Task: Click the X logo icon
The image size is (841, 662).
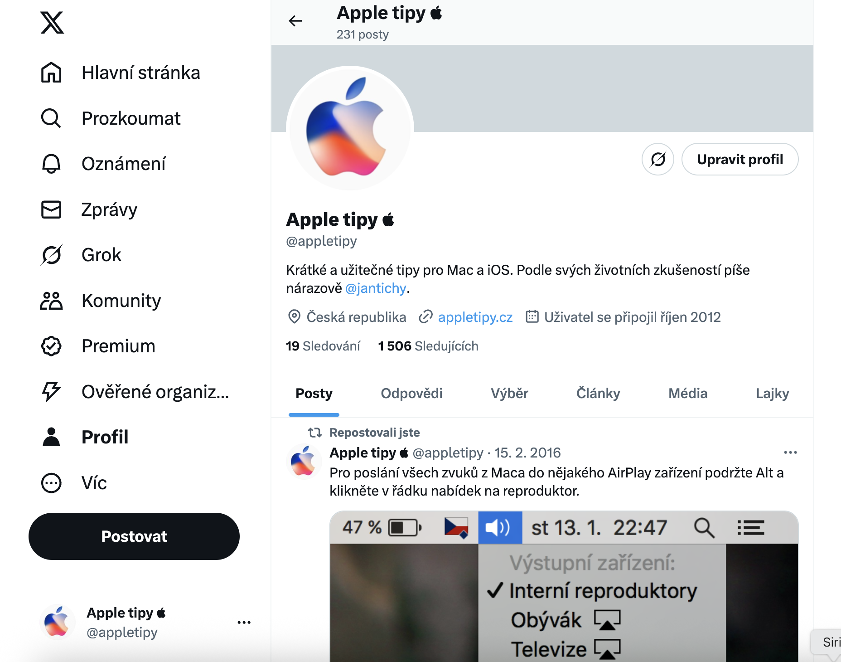Action: point(52,23)
